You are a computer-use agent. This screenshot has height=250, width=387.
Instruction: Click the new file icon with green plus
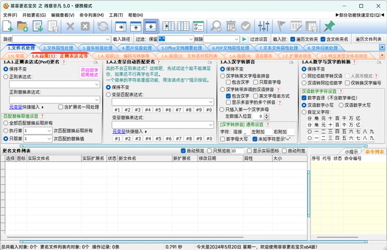tap(8, 26)
